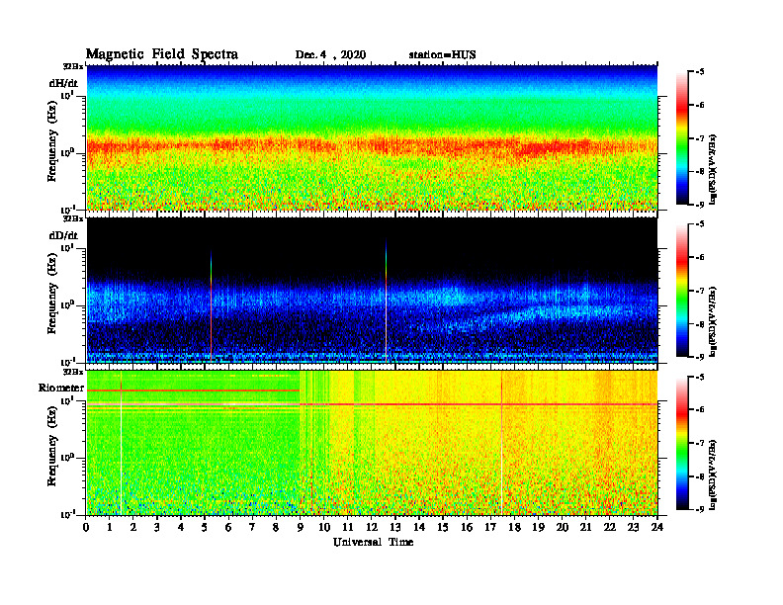This screenshot has height=605, width=783.
Task: Click hour tick label "5" on time axis
Action: coord(205,528)
